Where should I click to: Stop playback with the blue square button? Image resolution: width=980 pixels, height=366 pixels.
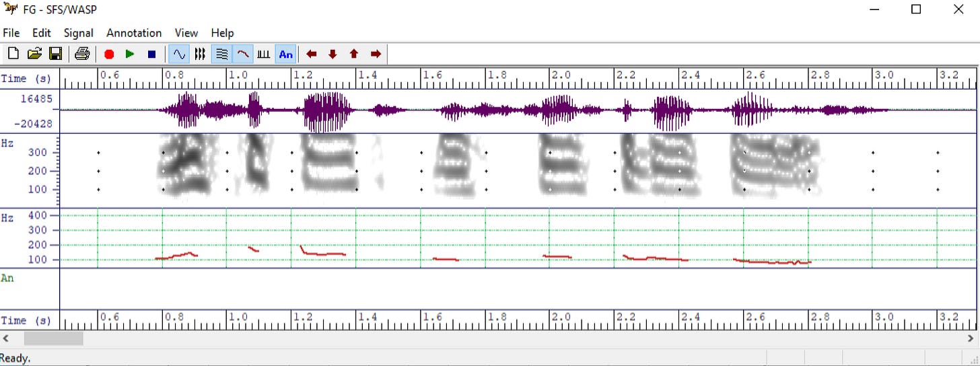(x=151, y=54)
